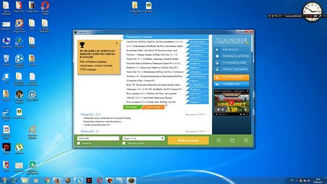Open Minecraft 1.12 news heading

click(90, 131)
